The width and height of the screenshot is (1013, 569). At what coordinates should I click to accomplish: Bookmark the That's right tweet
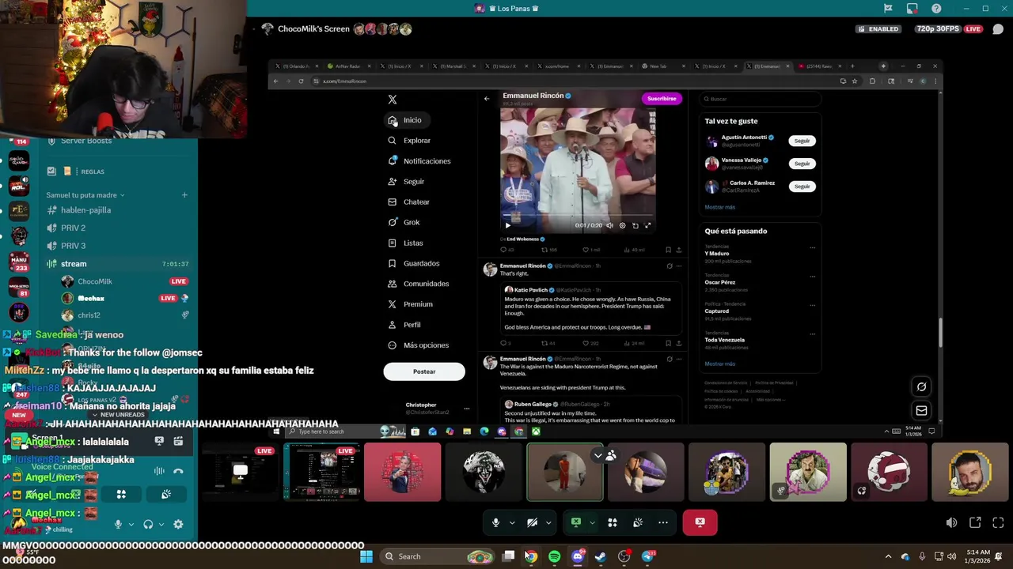point(668,343)
